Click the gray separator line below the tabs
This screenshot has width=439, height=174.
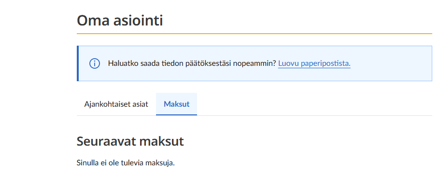coord(314,115)
